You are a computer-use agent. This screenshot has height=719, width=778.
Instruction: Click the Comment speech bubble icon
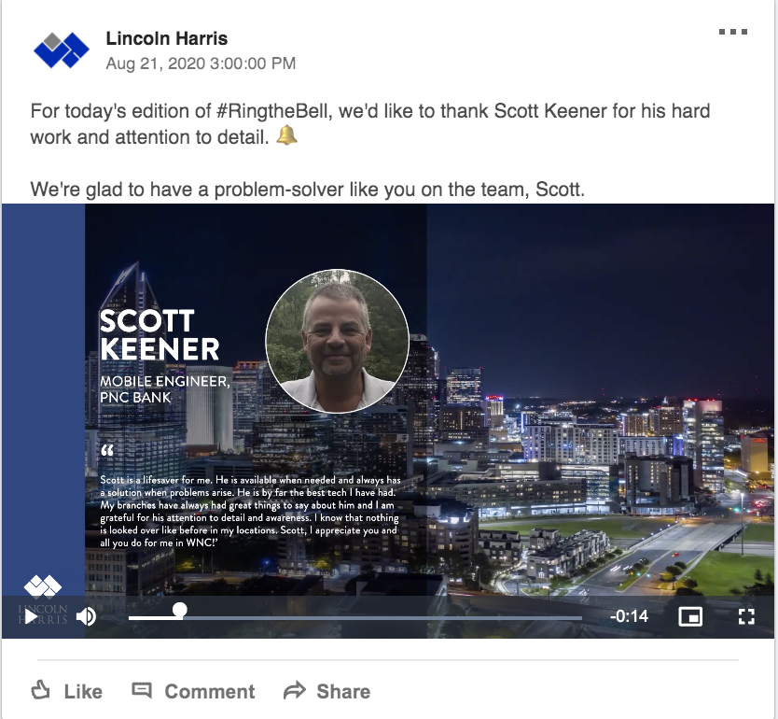point(142,690)
